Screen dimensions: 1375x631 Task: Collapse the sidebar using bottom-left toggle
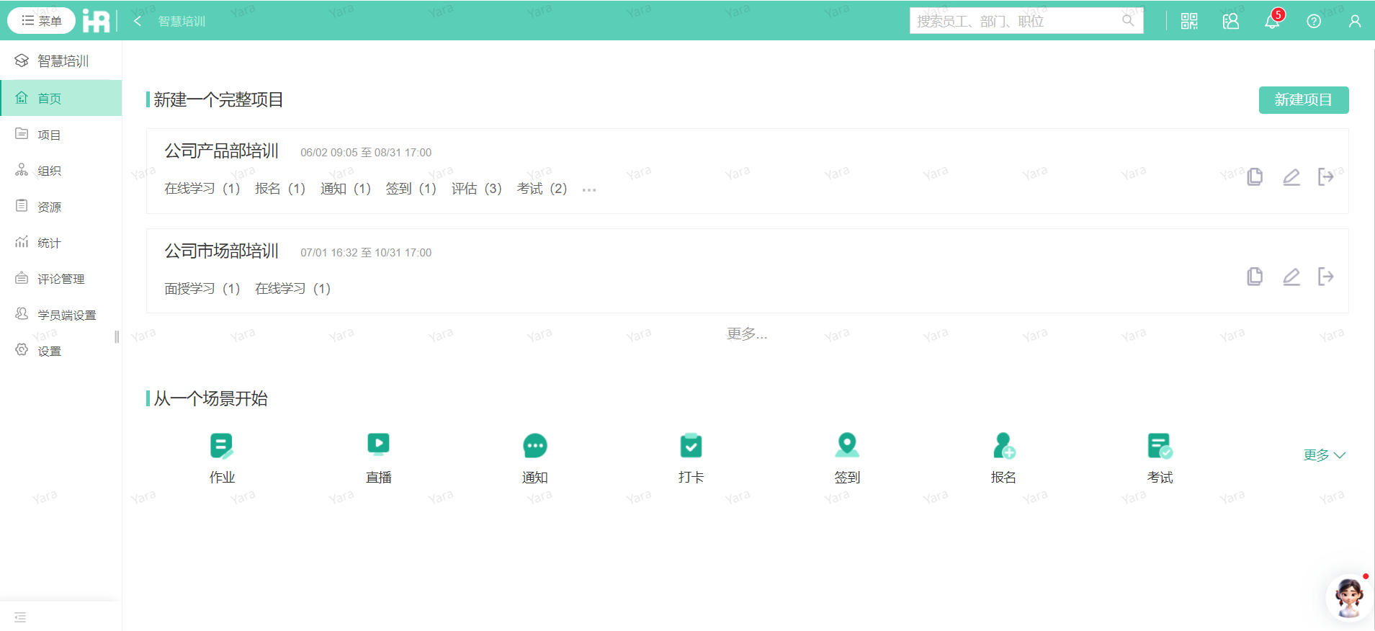point(20,617)
